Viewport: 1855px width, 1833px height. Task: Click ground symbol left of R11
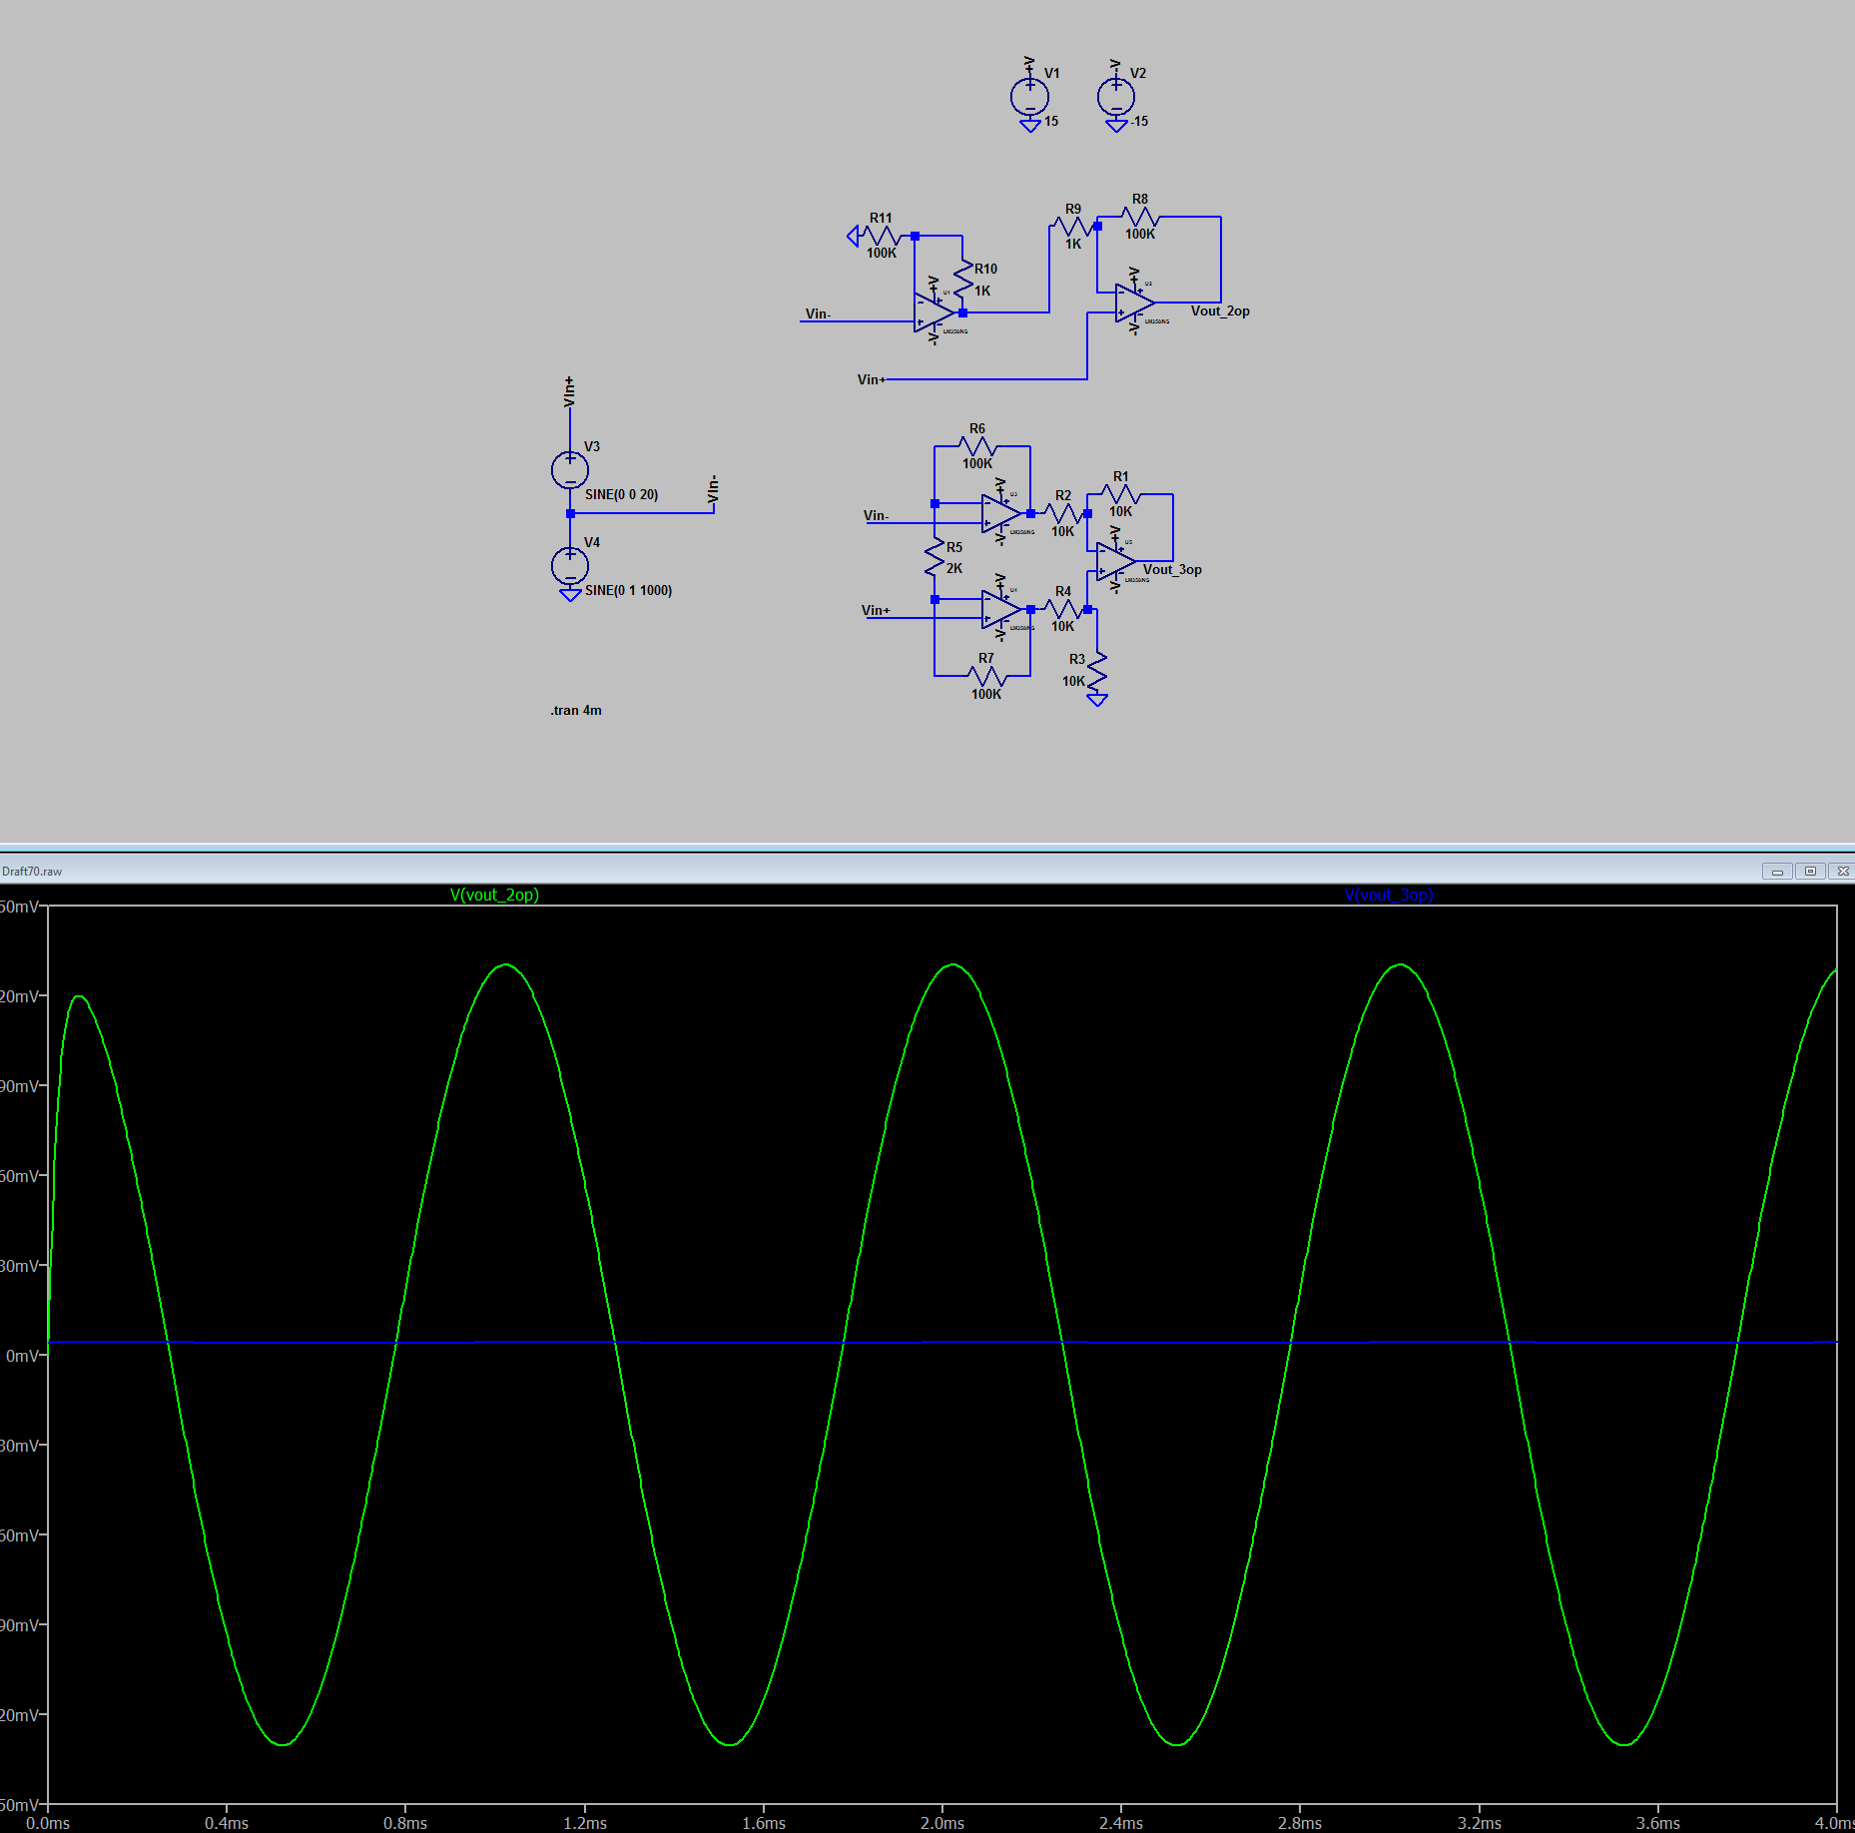click(853, 236)
